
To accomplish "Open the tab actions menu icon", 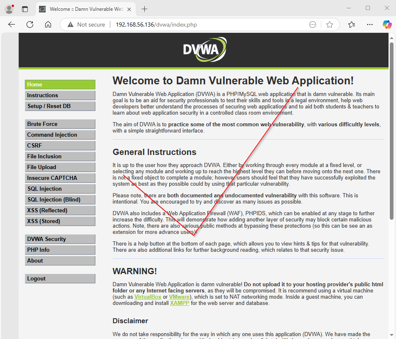I will click(x=25, y=10).
